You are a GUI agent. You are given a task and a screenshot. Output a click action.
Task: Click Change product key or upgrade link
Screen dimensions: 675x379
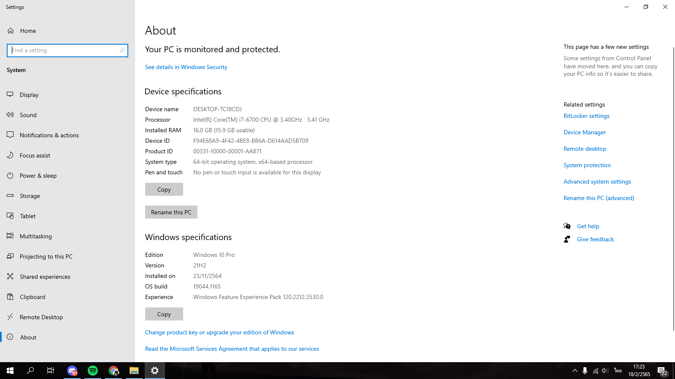pos(219,332)
